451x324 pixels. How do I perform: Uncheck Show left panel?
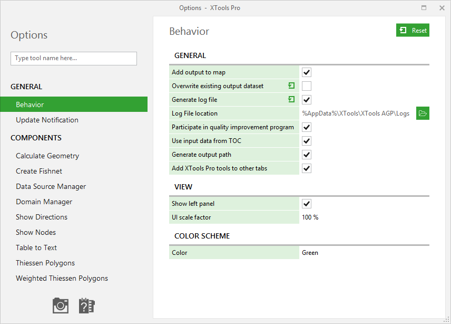[307, 204]
